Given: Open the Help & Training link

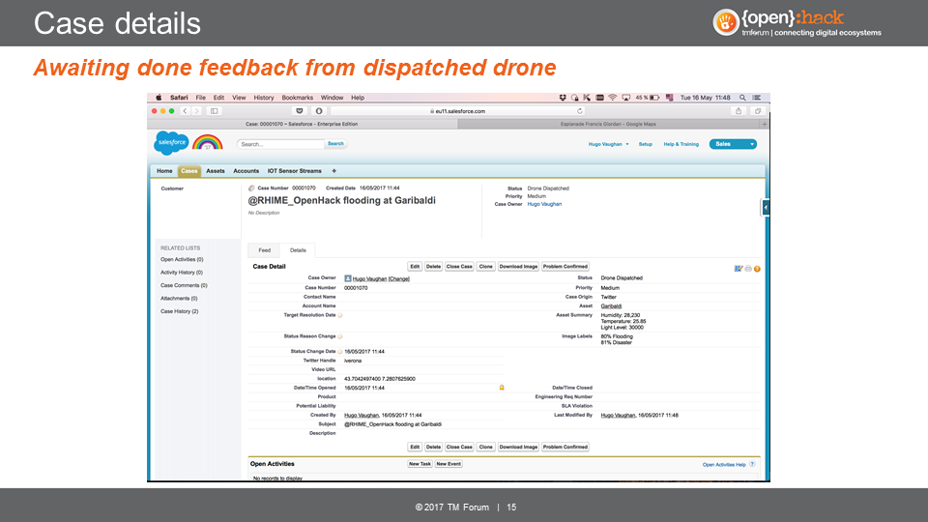Looking at the screenshot, I should [x=681, y=144].
